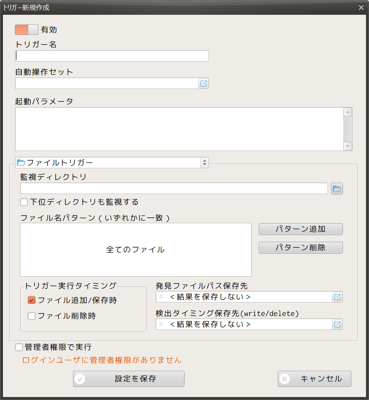369x400 pixels.
Task: Toggle the 有効 switch
Action: (x=27, y=30)
